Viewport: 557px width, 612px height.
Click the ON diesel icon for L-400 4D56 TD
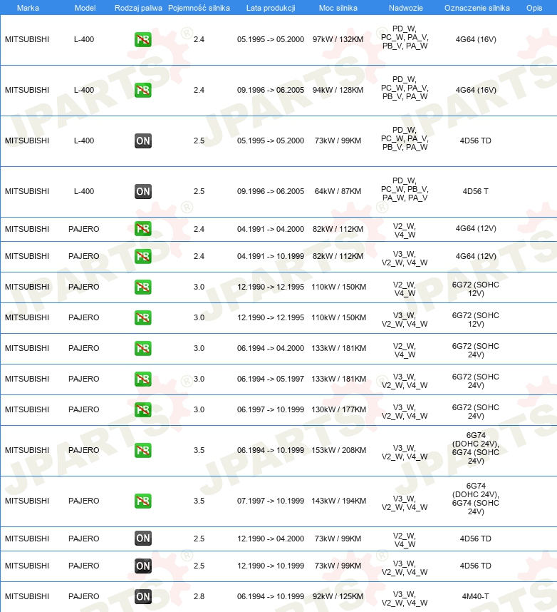coord(143,141)
